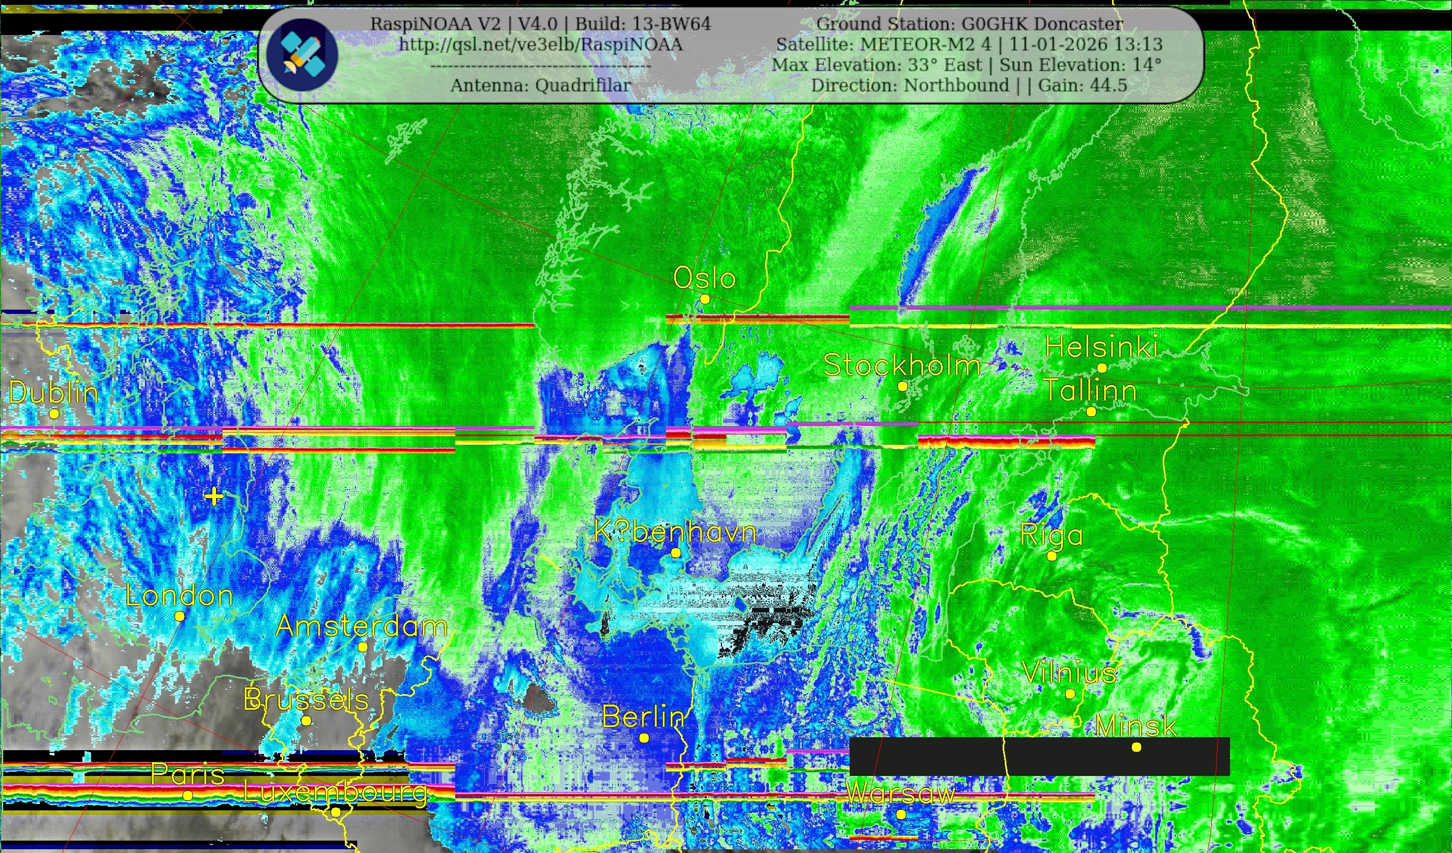The image size is (1452, 853).
Task: Click the Brussels city marker dot
Action: click(307, 721)
